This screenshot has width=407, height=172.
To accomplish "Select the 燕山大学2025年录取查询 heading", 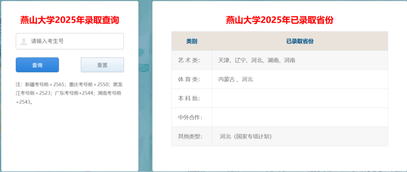I will click(x=70, y=20).
